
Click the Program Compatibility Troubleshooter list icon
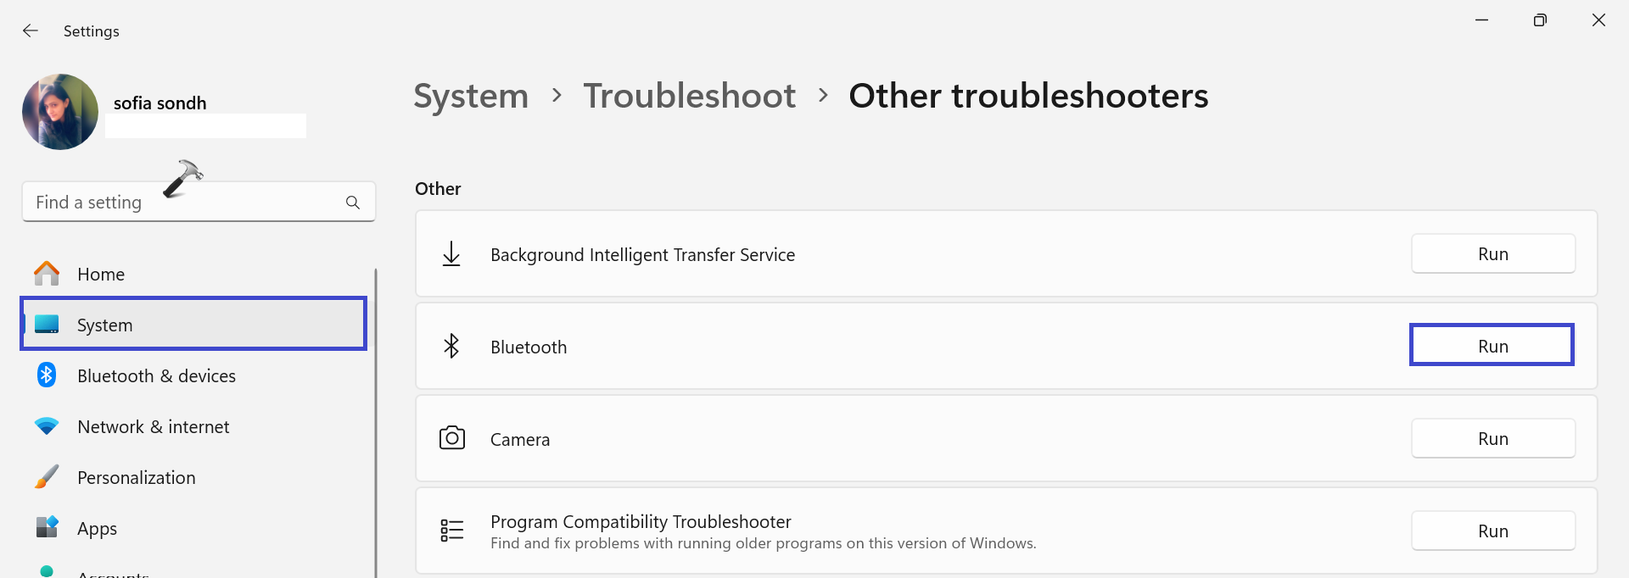(452, 531)
